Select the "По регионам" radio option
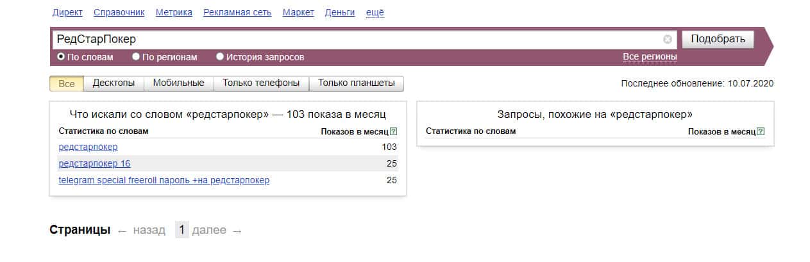810x262 pixels. [136, 57]
